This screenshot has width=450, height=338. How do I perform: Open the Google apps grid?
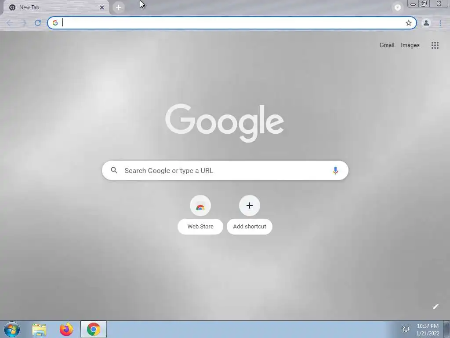tap(435, 45)
